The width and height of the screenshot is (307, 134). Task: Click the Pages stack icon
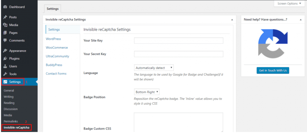click(5, 33)
